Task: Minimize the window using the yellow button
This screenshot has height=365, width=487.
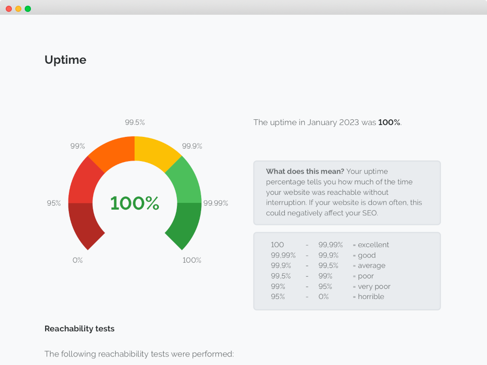Action: point(18,9)
